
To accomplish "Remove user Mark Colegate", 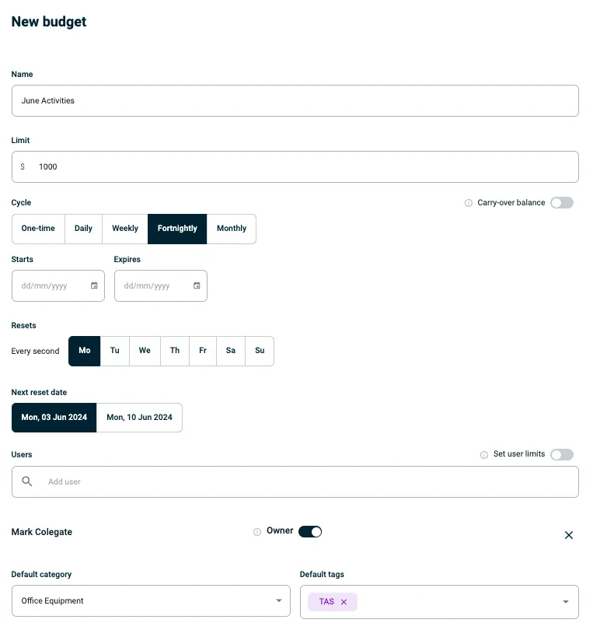I will [568, 535].
